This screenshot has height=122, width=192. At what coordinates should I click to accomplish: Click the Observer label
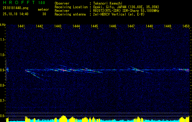pos(62,3)
